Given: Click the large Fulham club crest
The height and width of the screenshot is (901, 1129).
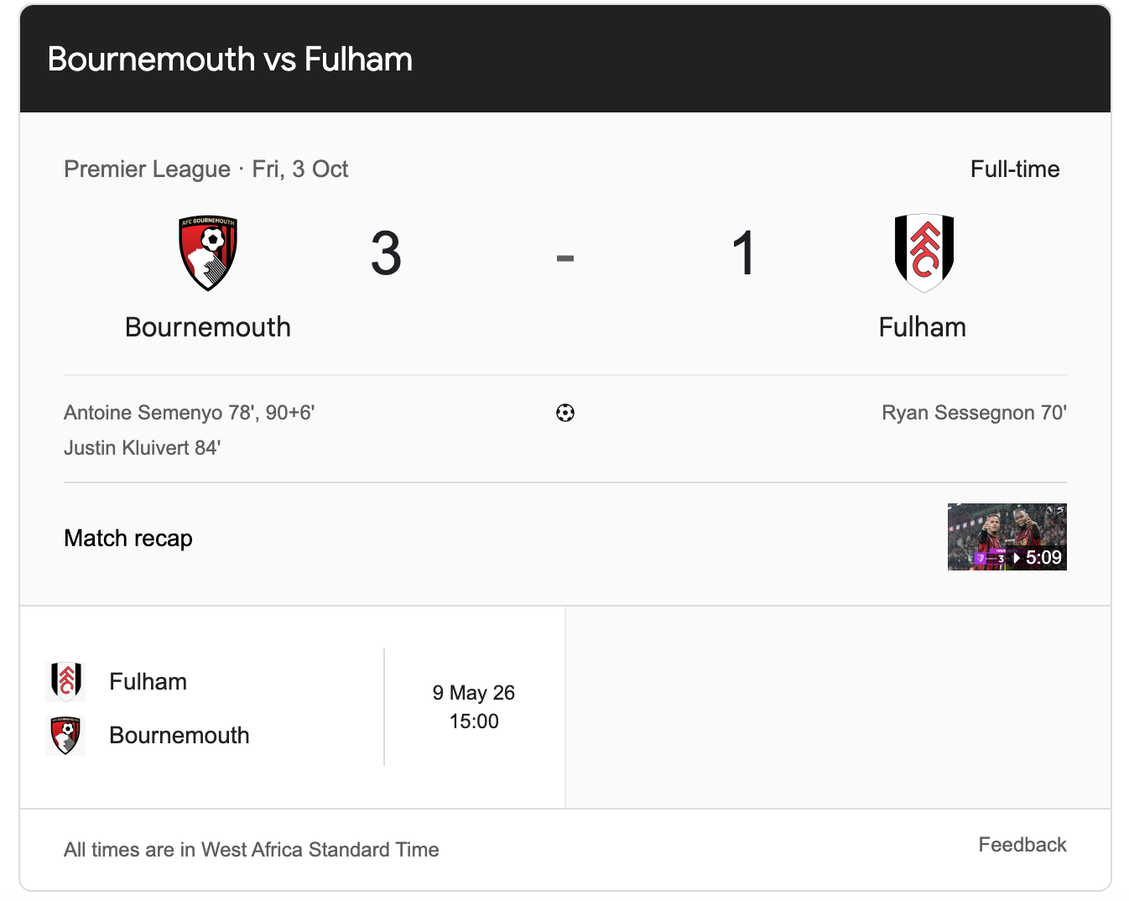Looking at the screenshot, I should (923, 252).
